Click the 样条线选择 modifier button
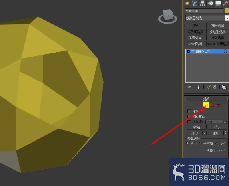The width and height of the screenshot is (229, 186). (195, 32)
